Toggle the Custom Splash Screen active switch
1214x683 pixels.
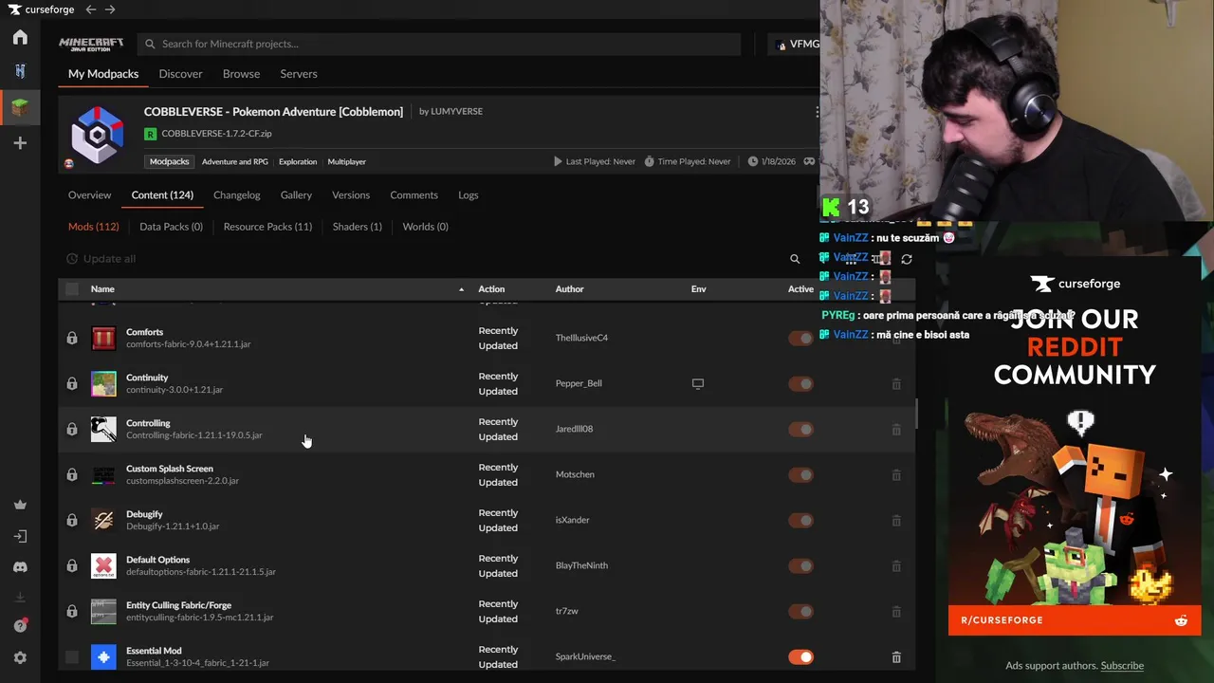click(x=800, y=474)
